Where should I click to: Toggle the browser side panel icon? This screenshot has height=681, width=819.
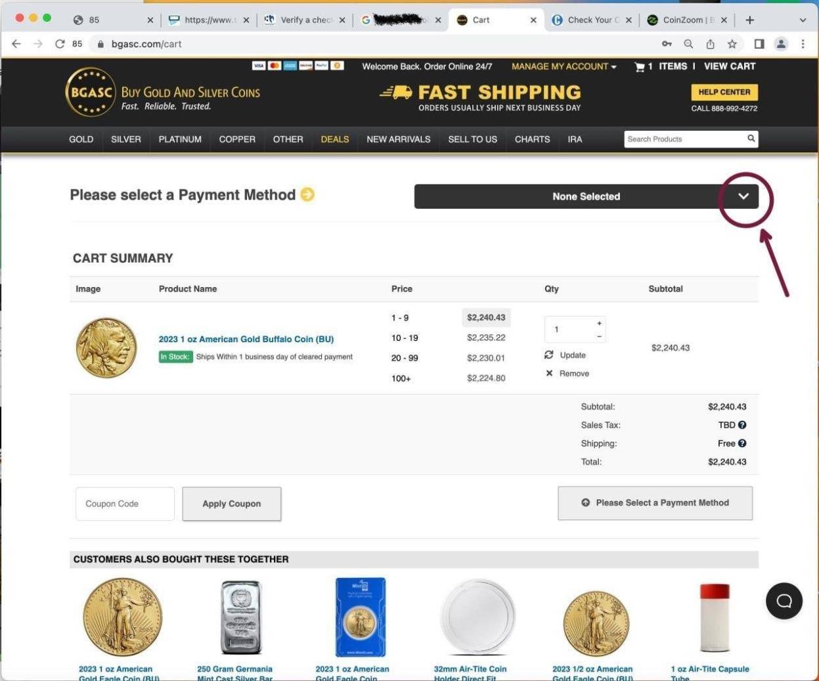pyautogui.click(x=759, y=44)
